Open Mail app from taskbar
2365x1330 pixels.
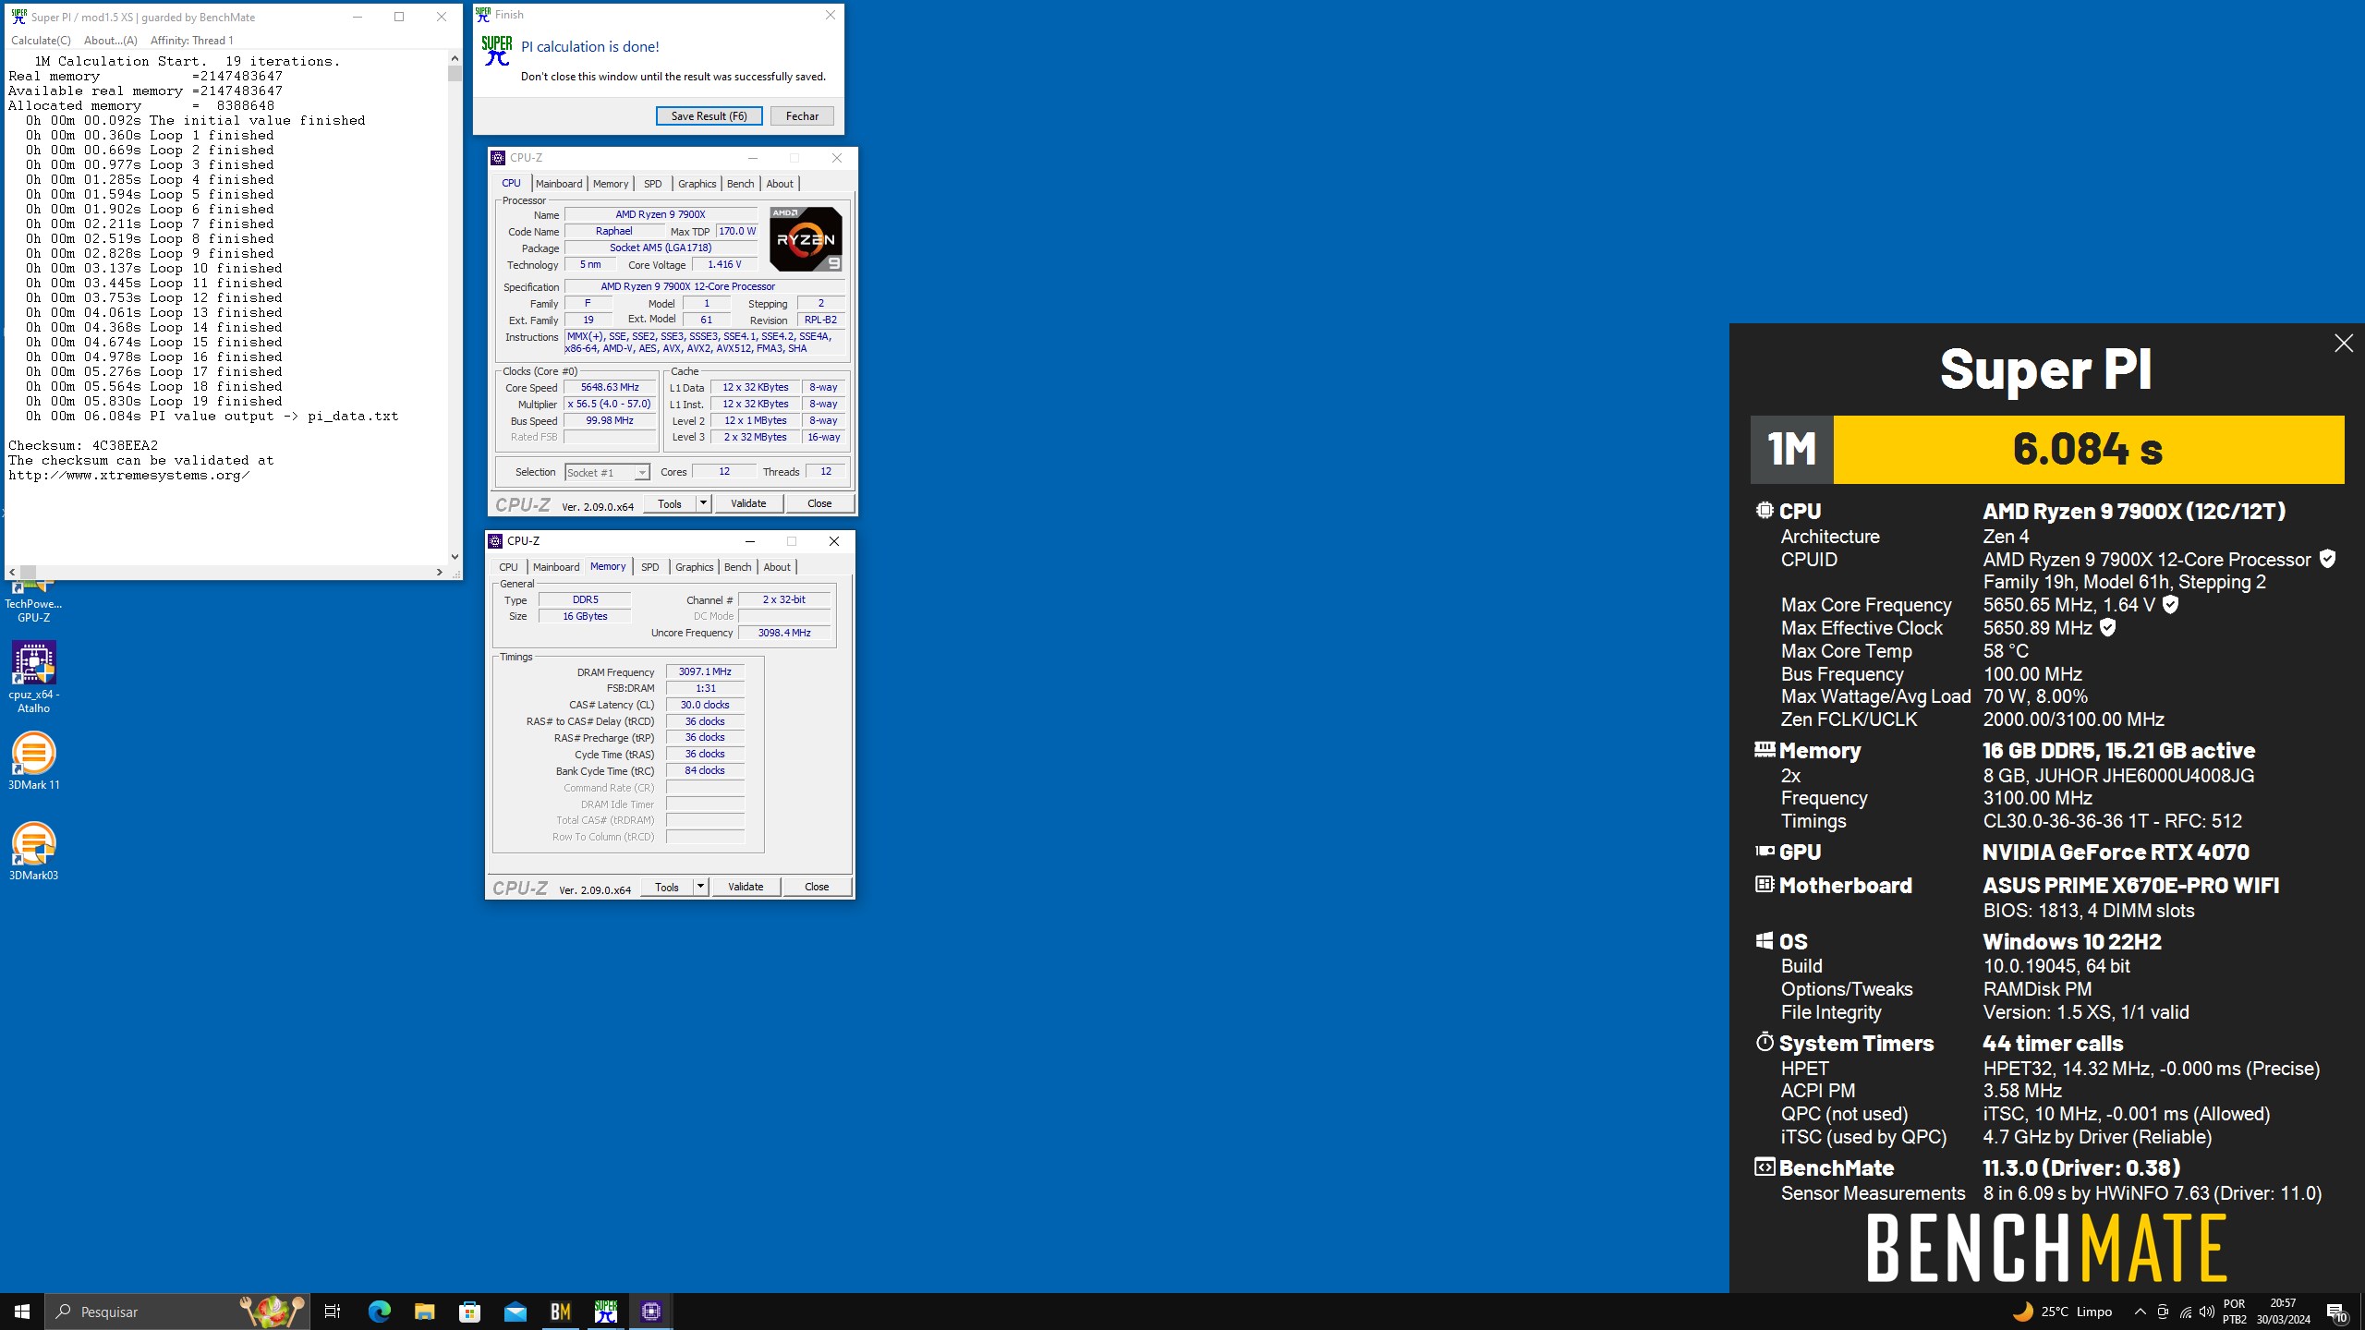[515, 1311]
